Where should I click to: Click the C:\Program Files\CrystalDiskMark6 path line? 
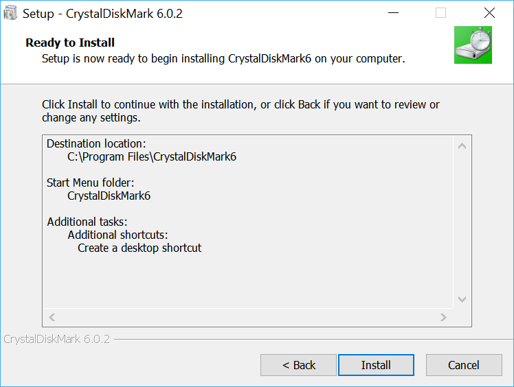pyautogui.click(x=152, y=157)
